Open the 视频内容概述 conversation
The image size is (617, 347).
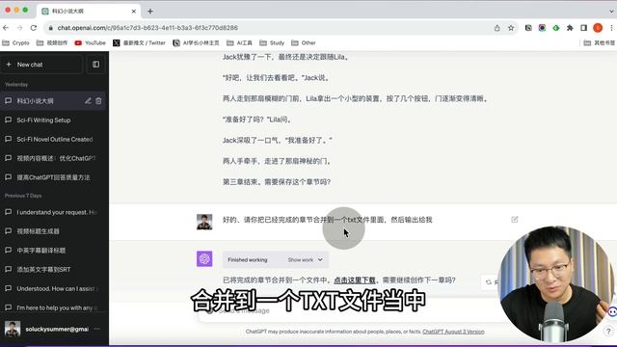53,158
